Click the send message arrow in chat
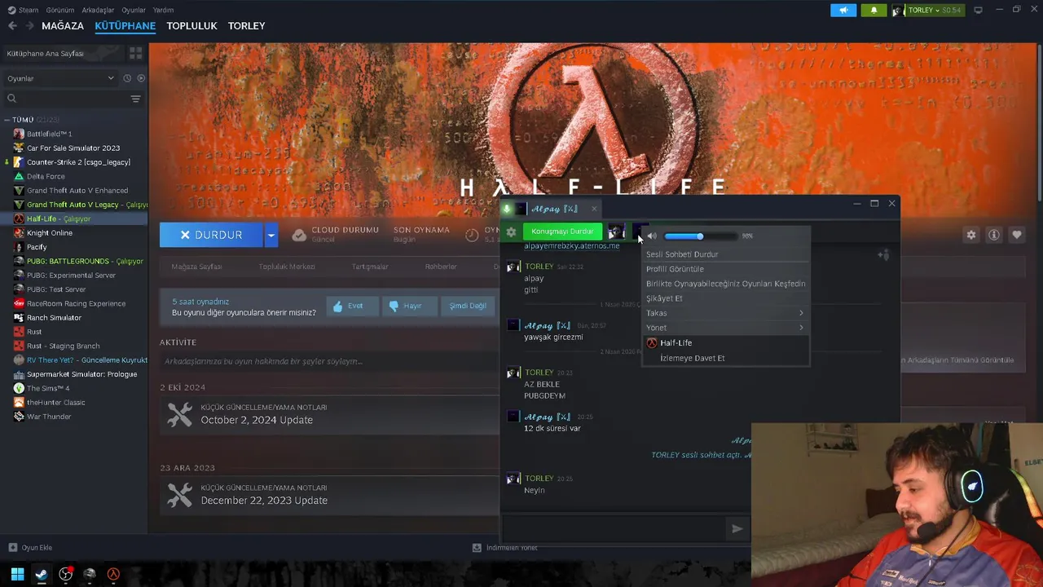Image resolution: width=1043 pixels, height=587 pixels. click(737, 528)
